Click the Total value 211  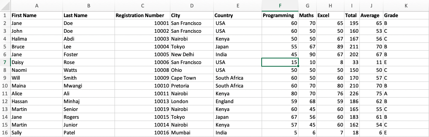pos(352,47)
